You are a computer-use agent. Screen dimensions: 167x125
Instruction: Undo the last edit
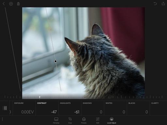pyautogui.click(x=155, y=4)
